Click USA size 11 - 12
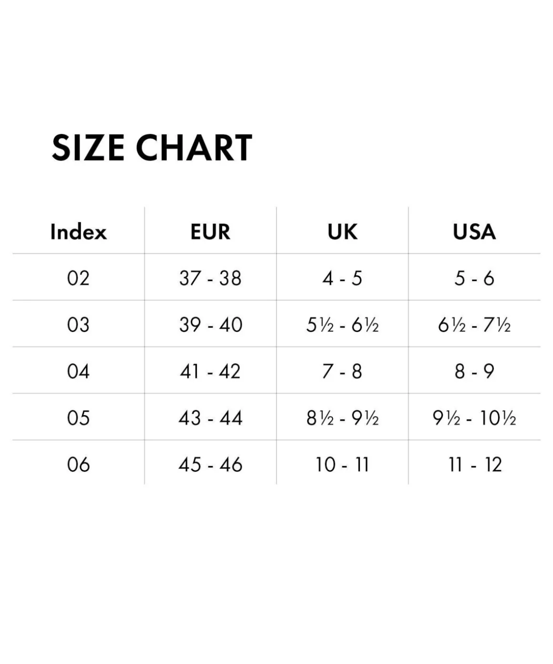 [475, 464]
